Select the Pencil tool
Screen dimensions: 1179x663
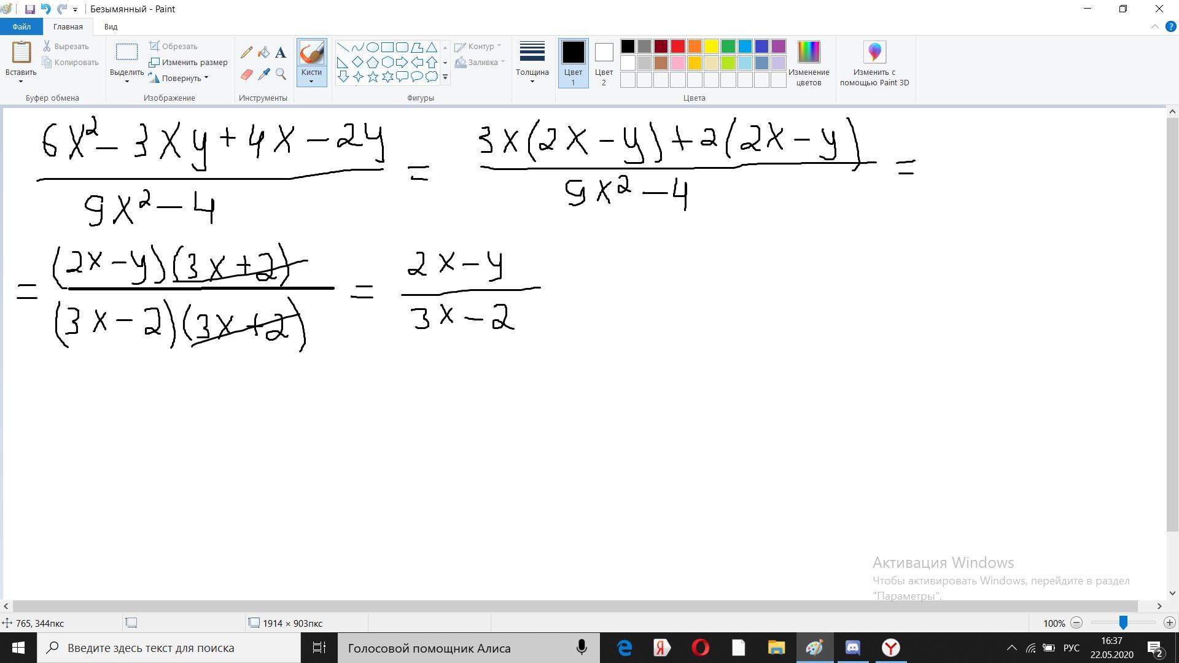pos(246,53)
